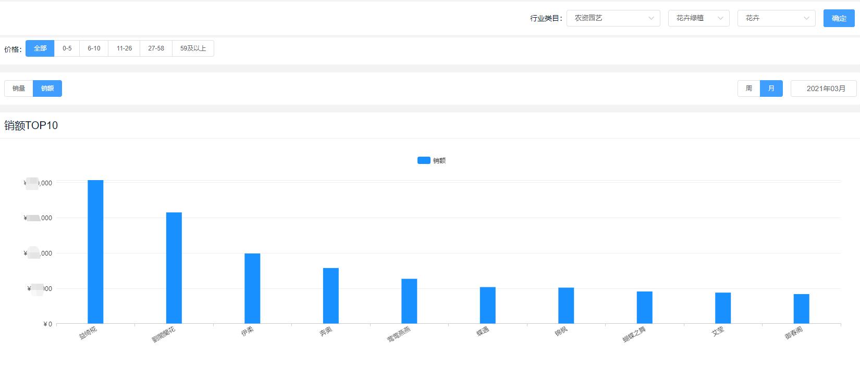Image resolution: width=860 pixels, height=368 pixels.
Task: Click the 蝴蝶之舞 axis label
Action: point(634,335)
